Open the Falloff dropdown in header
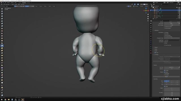 click(50, 6)
